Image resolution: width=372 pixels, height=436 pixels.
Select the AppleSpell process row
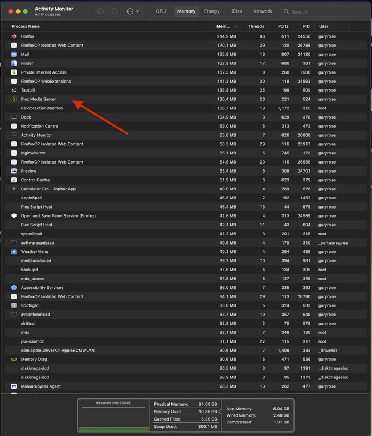pos(186,198)
